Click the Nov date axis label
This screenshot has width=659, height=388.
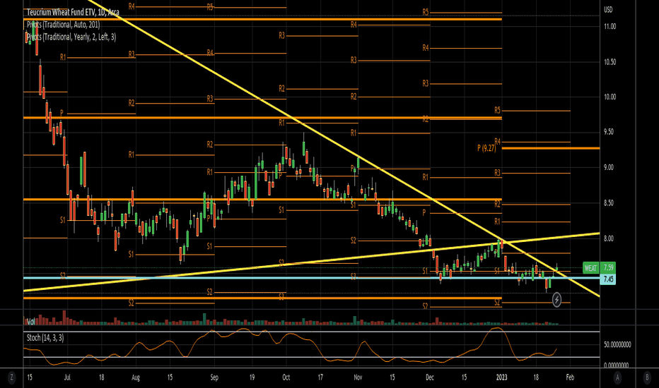[358, 377]
